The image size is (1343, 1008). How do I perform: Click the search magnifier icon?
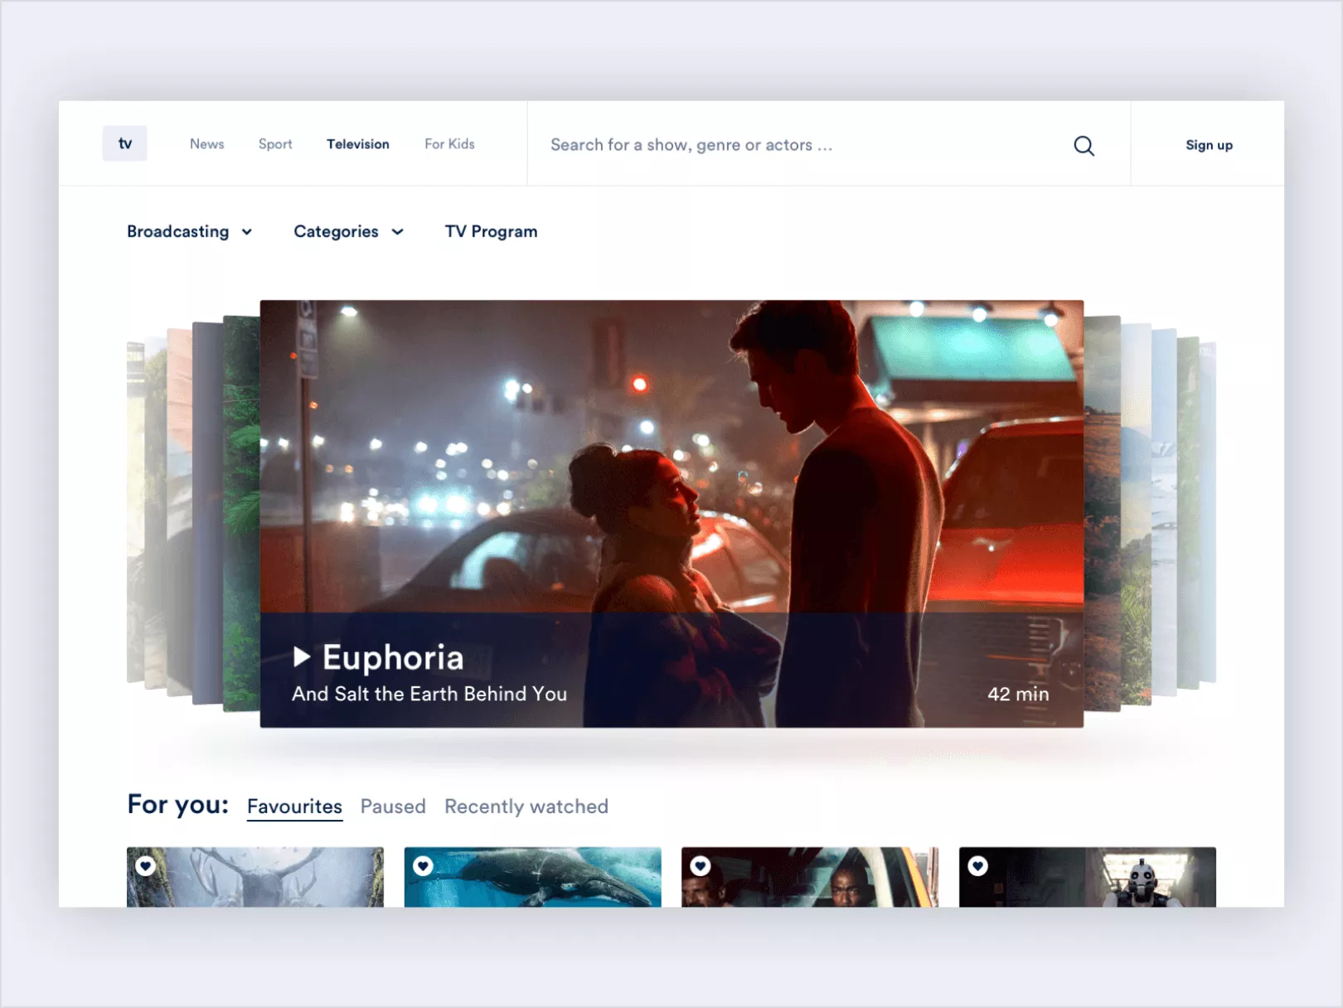[1084, 146]
